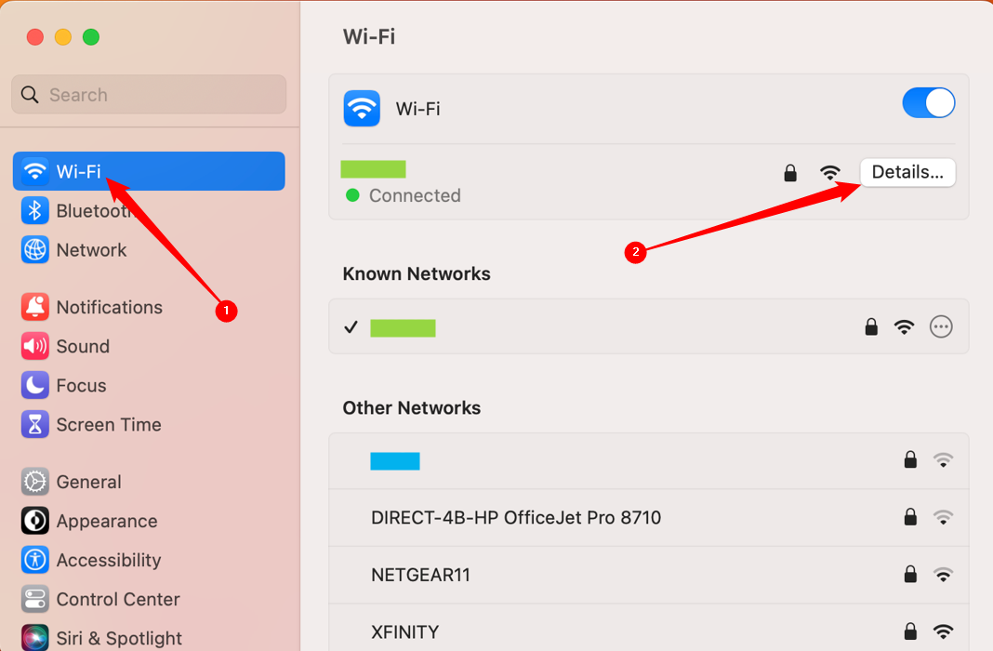This screenshot has height=651, width=993.
Task: Open Focus settings via the moon icon
Action: [x=34, y=385]
